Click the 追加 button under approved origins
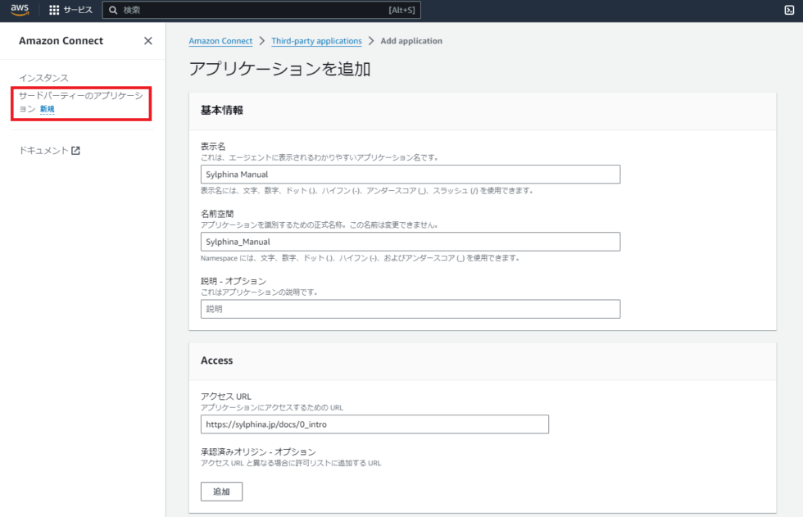 coord(221,491)
